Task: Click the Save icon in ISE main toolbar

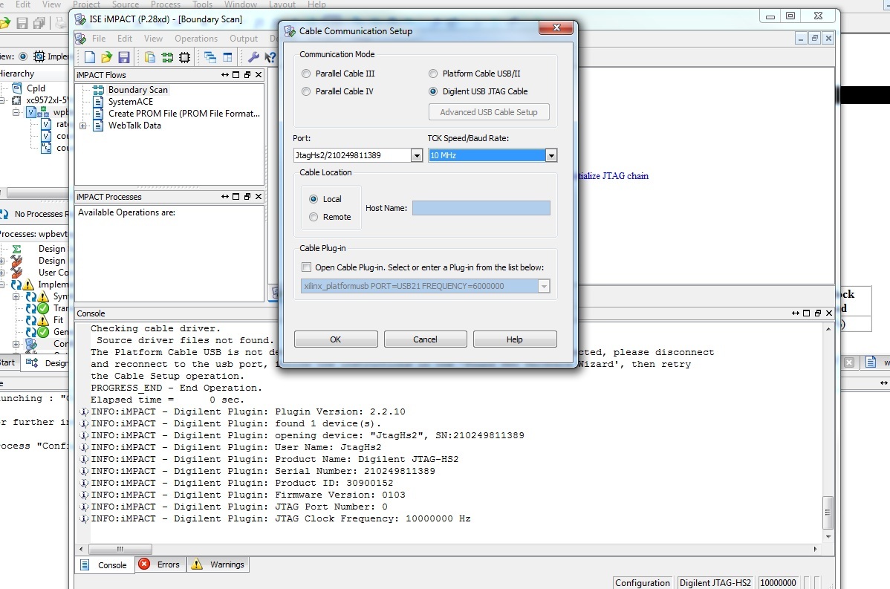Action: click(x=22, y=23)
